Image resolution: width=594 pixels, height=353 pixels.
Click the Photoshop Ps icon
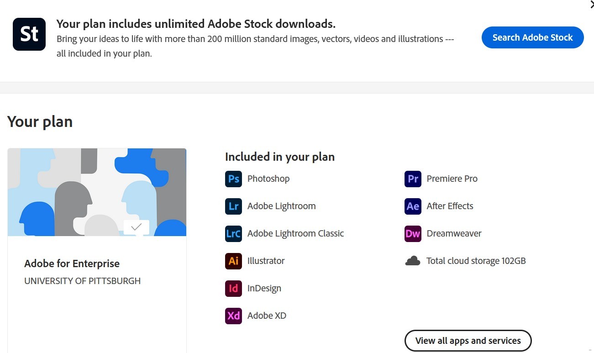click(233, 179)
